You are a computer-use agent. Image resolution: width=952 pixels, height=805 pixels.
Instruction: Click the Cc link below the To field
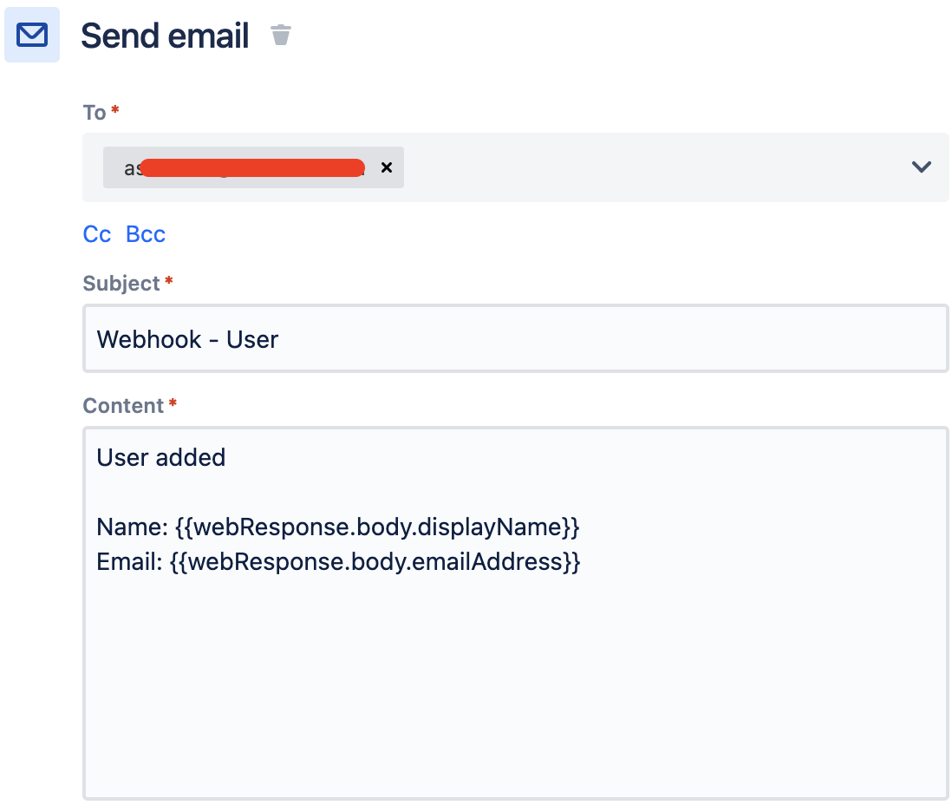pyautogui.click(x=96, y=233)
